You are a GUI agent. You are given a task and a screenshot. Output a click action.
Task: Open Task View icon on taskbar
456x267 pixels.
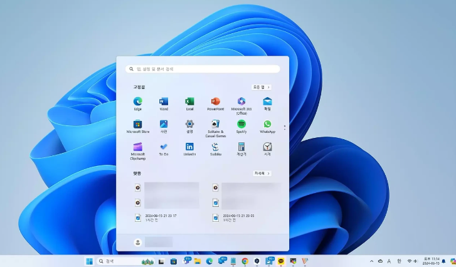[161, 261]
